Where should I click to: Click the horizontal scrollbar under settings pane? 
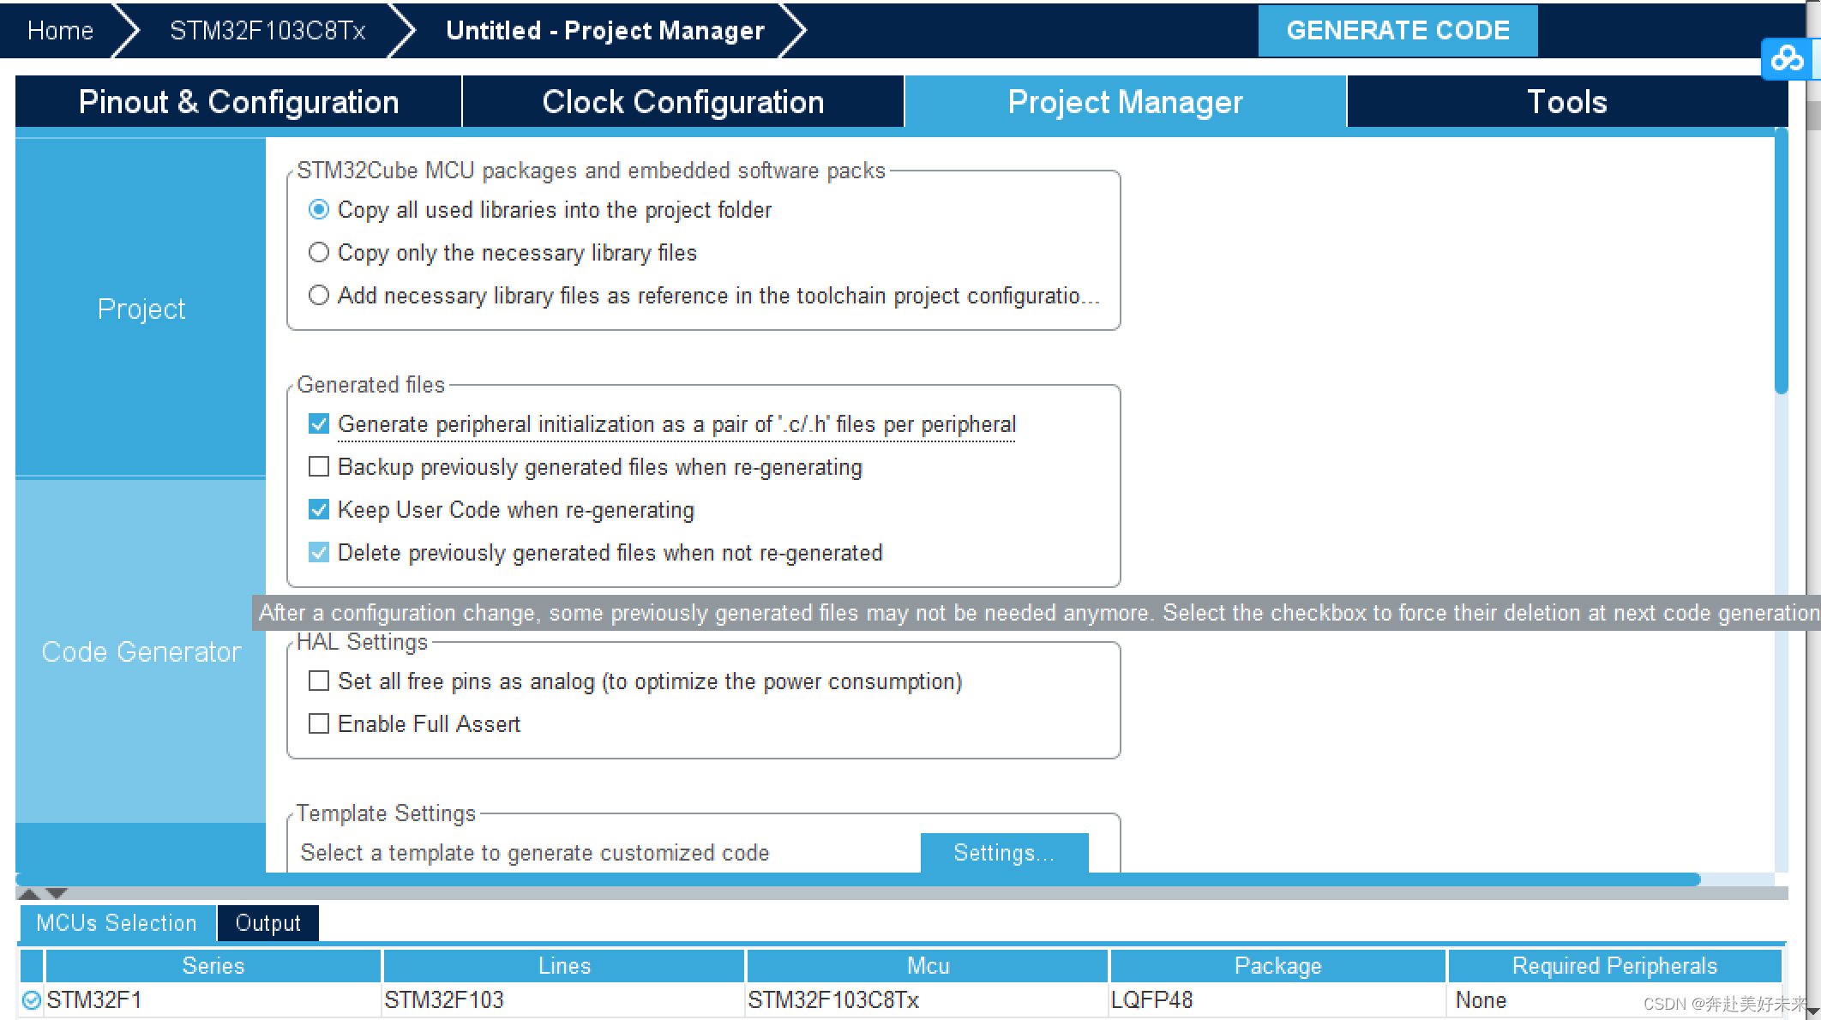(857, 879)
